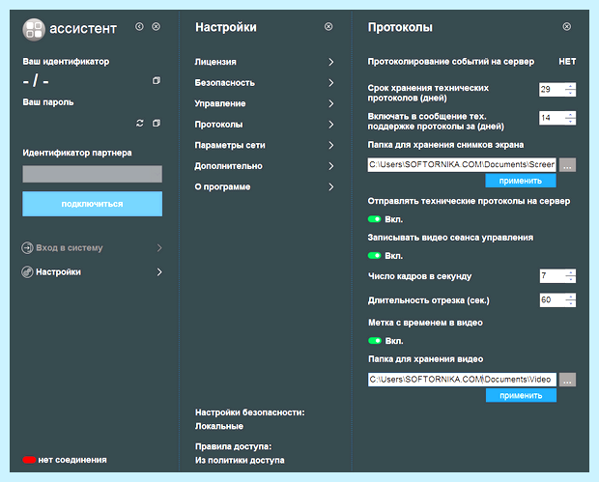Open the Безопасность settings section
Viewport: 599px width, 482px height.
pos(265,83)
